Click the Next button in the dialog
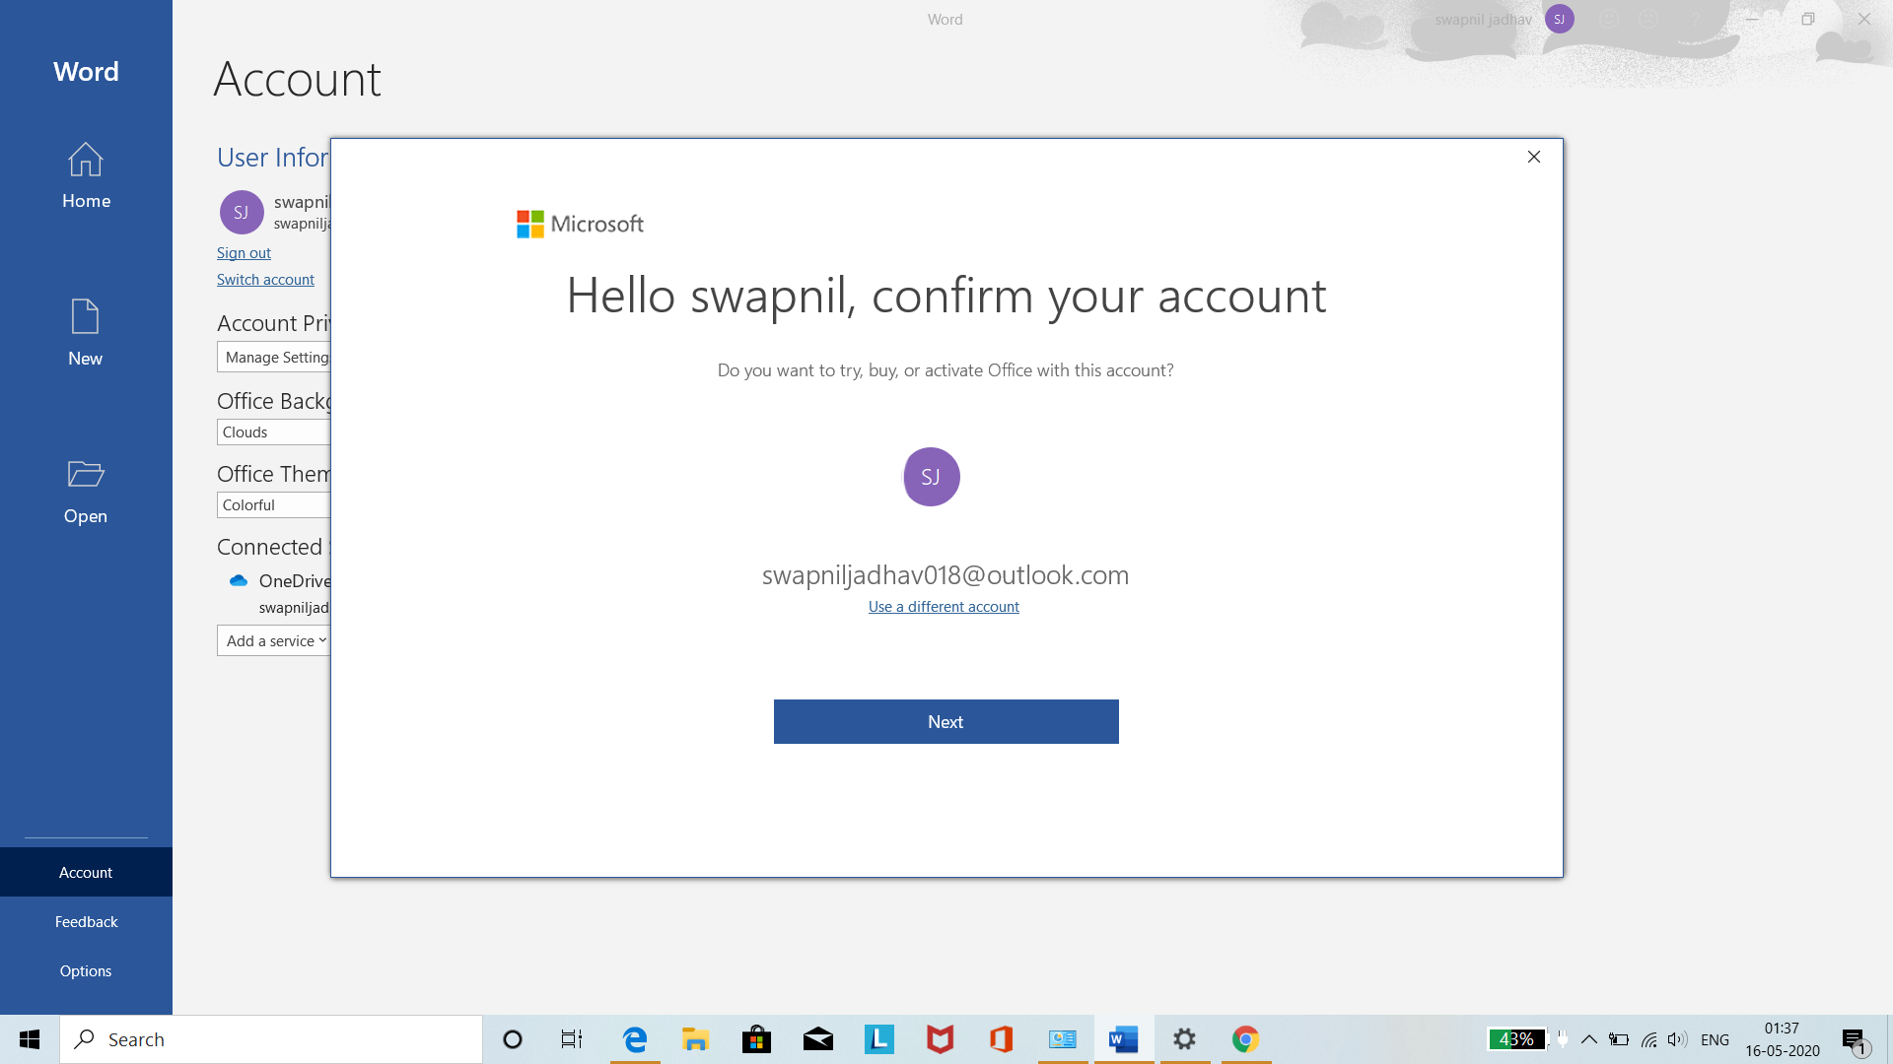The width and height of the screenshot is (1893, 1064). click(946, 721)
